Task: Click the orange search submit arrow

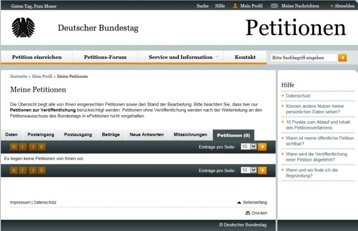Action: 342,58
